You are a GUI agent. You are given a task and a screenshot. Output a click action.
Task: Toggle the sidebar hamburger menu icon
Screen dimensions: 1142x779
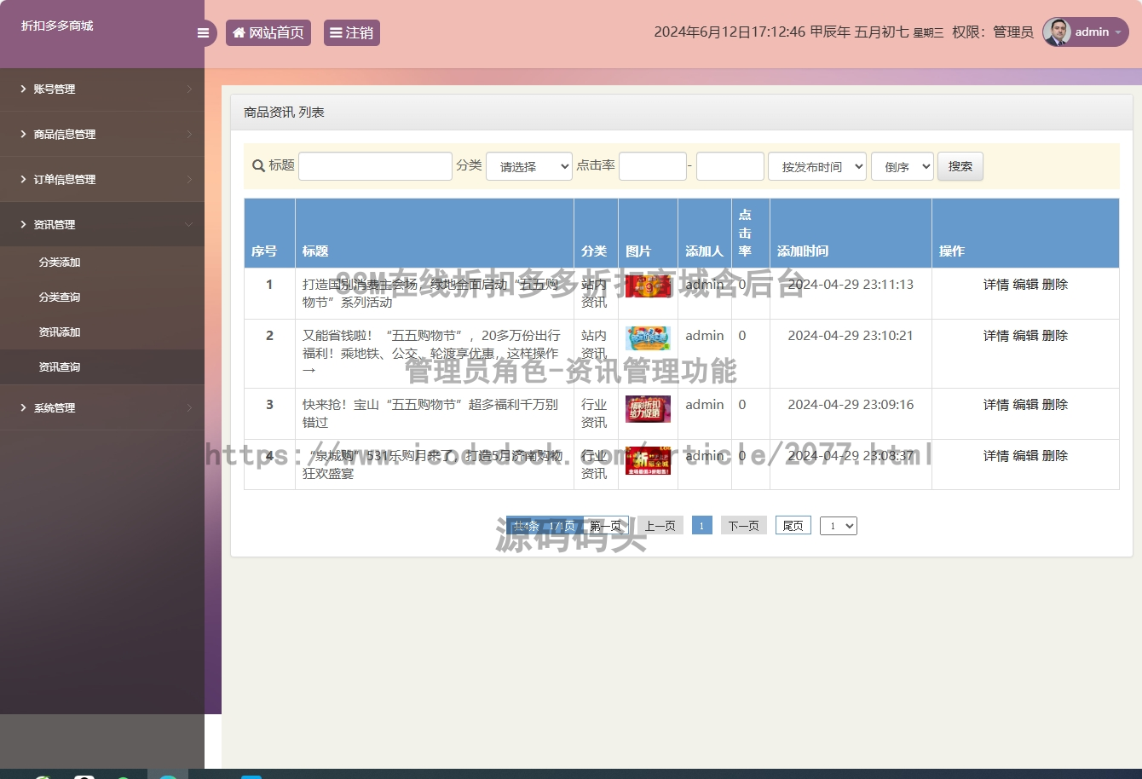coord(203,33)
